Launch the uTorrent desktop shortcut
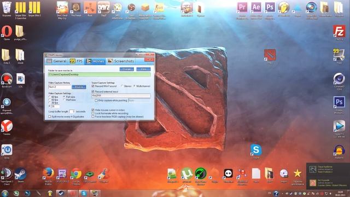This screenshot has height=197, width=350. (186, 176)
